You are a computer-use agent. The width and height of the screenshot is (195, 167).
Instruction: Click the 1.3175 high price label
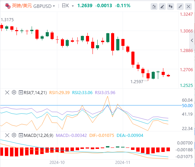coord(7,20)
